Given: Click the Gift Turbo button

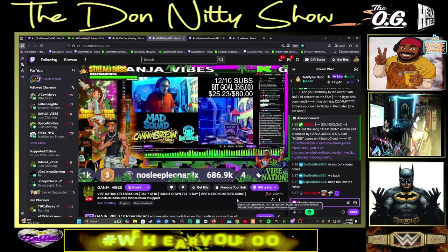Looking at the screenshot, I should tap(315, 59).
